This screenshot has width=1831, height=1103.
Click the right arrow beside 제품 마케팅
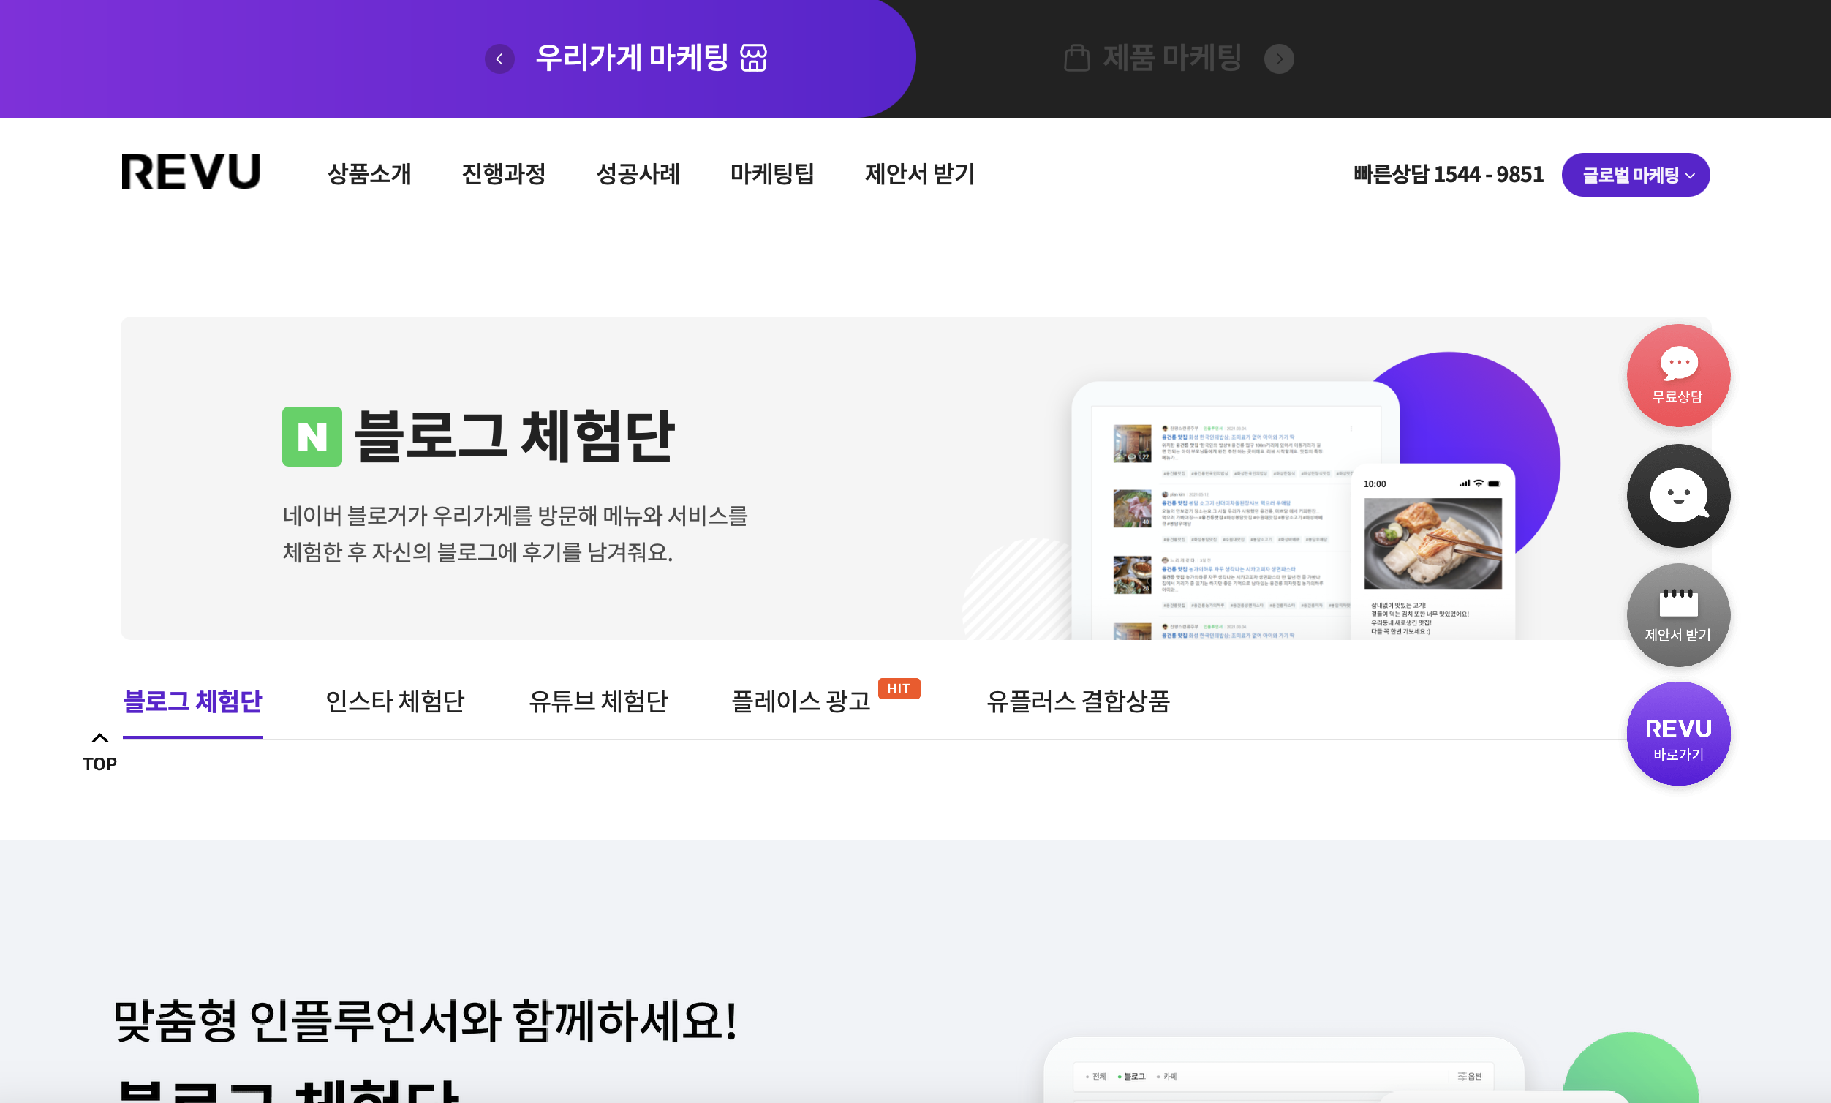tap(1279, 59)
